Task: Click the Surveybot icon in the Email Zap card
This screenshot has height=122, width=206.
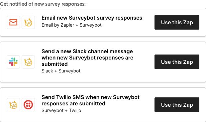Action: coord(28,22)
